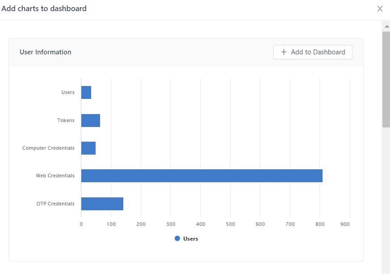The height and width of the screenshot is (274, 390).
Task: Select the Computer Credentials bar
Action: point(88,148)
